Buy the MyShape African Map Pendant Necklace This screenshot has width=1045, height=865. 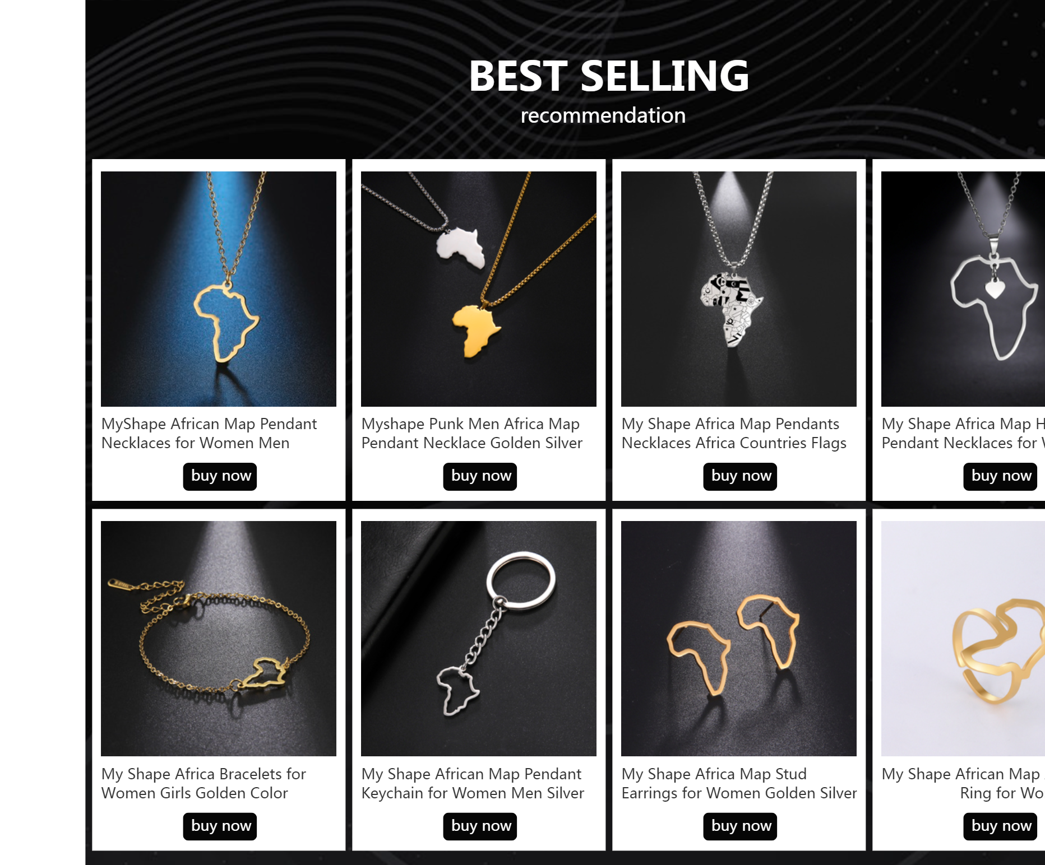[220, 476]
